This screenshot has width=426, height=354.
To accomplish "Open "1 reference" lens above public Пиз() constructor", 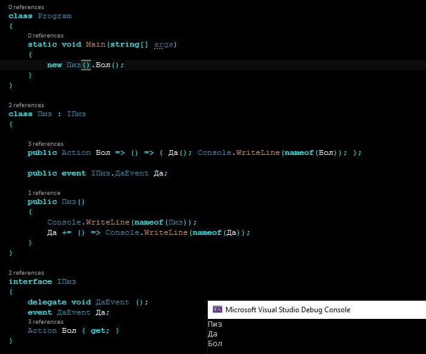I will tap(44, 193).
